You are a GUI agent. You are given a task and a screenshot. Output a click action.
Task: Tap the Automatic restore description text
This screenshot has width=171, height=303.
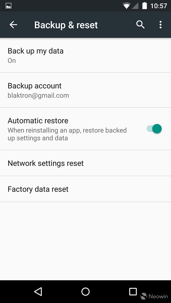coord(67,134)
